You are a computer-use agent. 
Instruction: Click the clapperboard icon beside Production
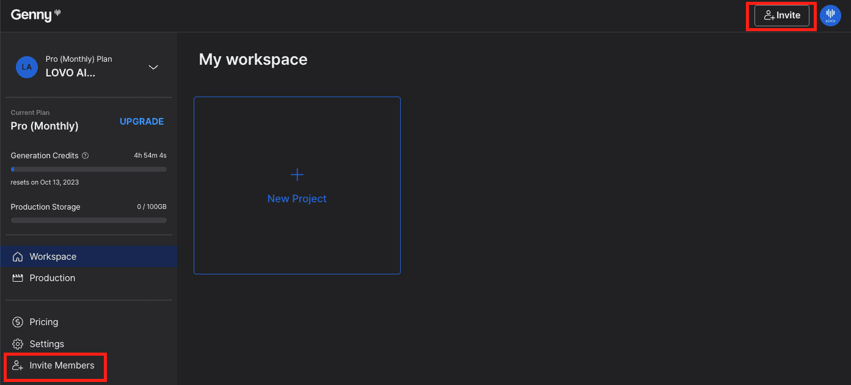click(x=18, y=278)
